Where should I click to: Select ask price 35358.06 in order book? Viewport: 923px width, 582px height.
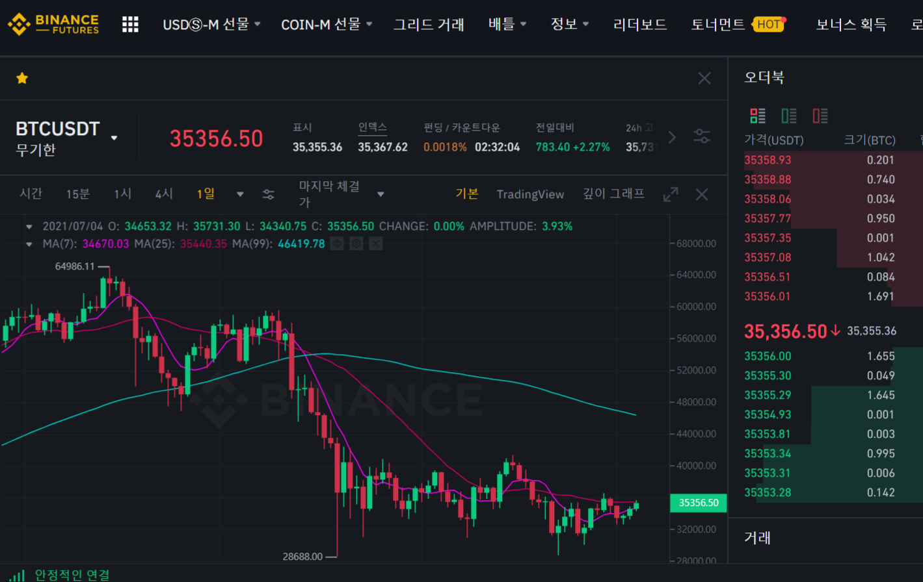point(768,199)
